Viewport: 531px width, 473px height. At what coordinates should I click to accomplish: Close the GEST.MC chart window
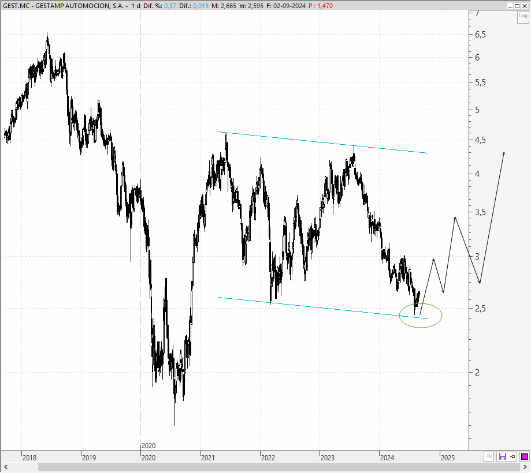click(525, 6)
